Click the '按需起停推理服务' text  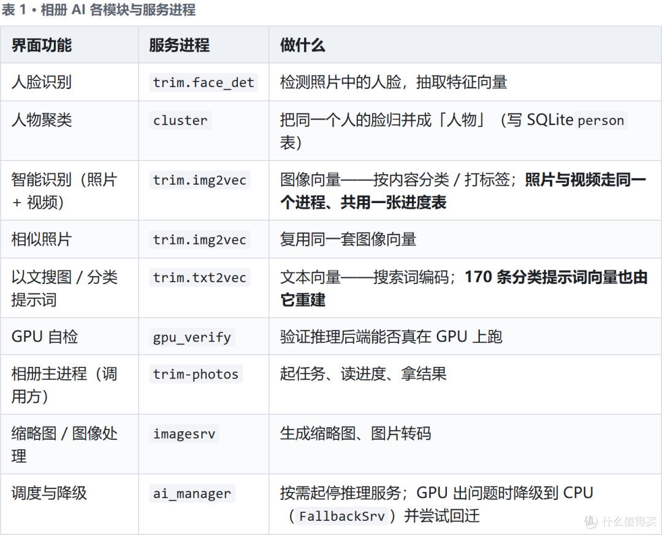click(340, 493)
